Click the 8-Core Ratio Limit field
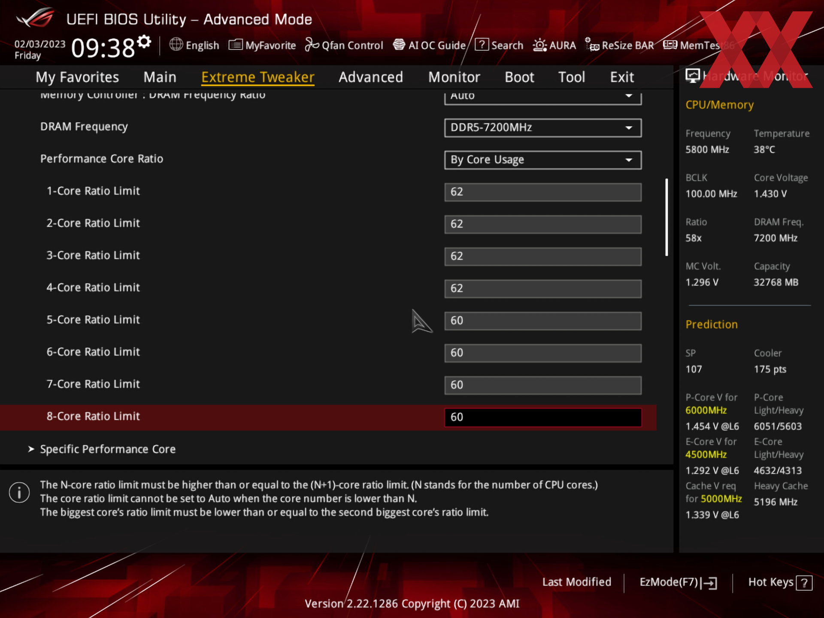Image resolution: width=824 pixels, height=618 pixels. pos(543,417)
